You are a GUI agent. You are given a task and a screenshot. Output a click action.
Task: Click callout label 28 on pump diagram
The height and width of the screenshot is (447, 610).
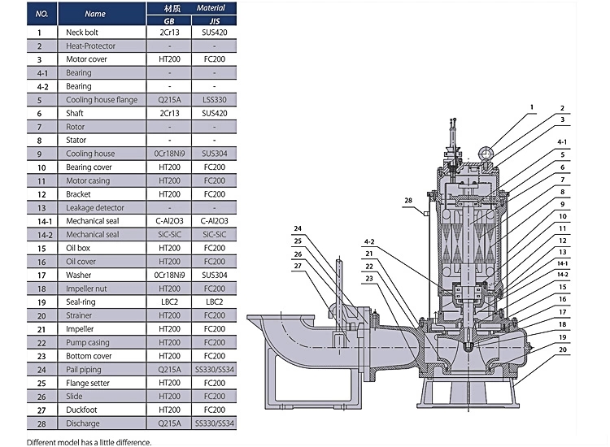[408, 198]
